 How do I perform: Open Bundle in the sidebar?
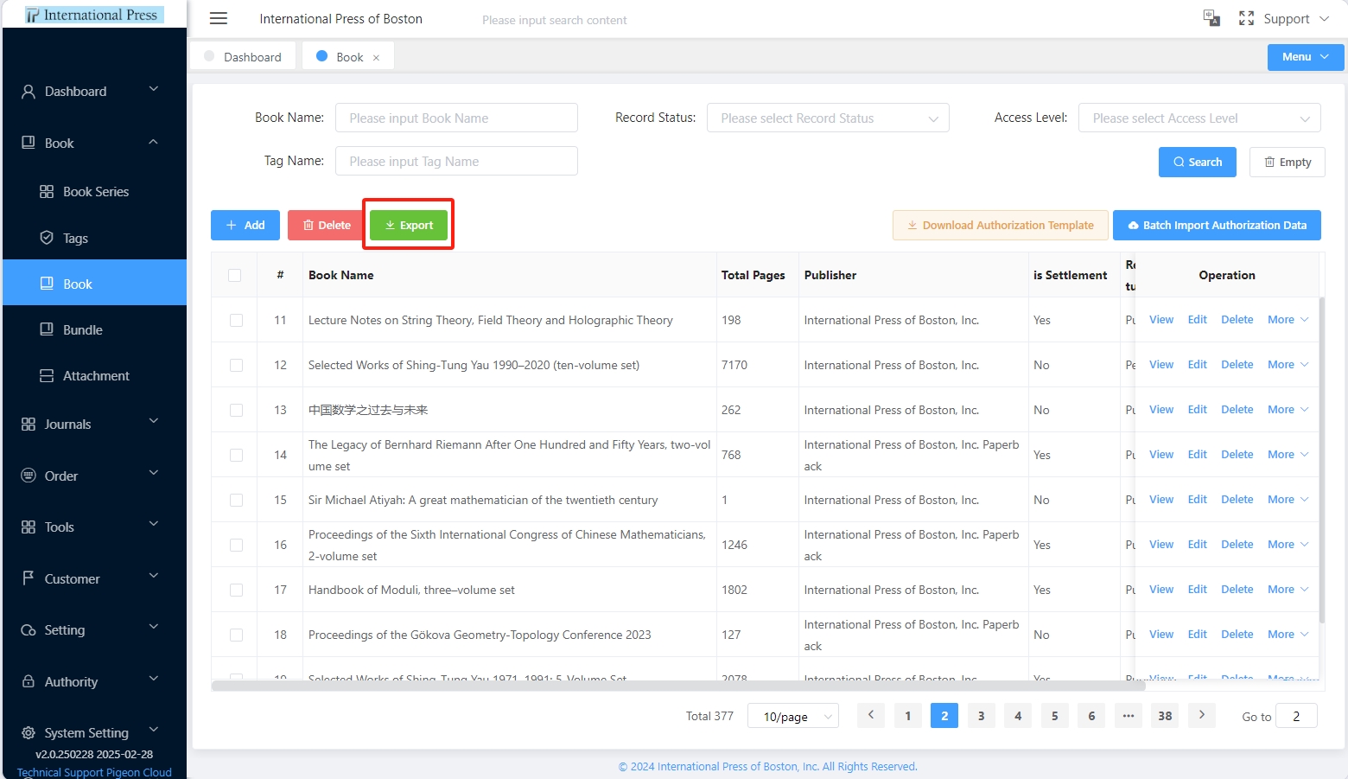(x=93, y=329)
